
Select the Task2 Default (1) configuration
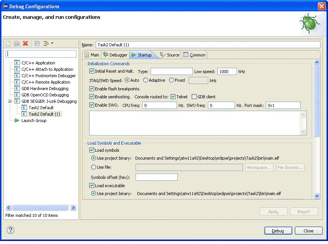pyautogui.click(x=44, y=114)
